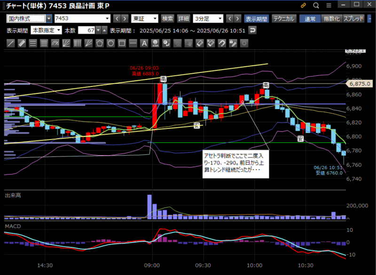Click the 安 marker near 10:30
376x275 pixels.
tap(300, 139)
